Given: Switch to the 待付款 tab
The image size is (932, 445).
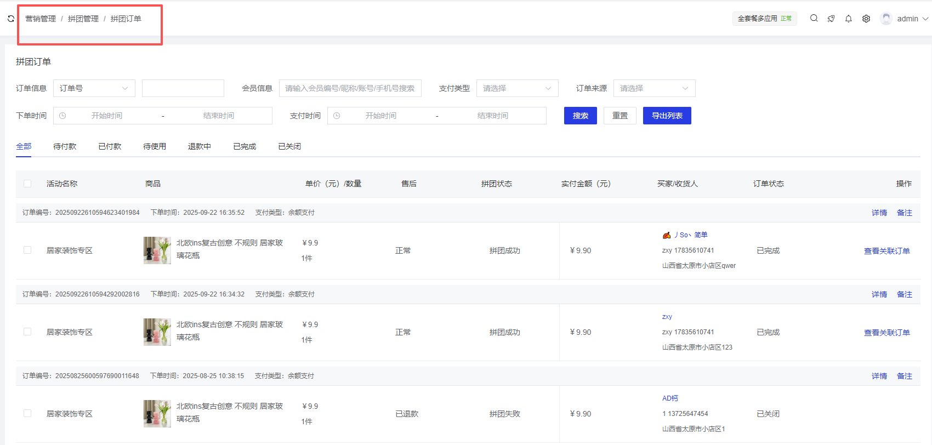Looking at the screenshot, I should pyautogui.click(x=65, y=146).
